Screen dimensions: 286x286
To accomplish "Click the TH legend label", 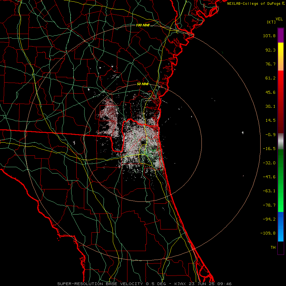I will 273,247.
